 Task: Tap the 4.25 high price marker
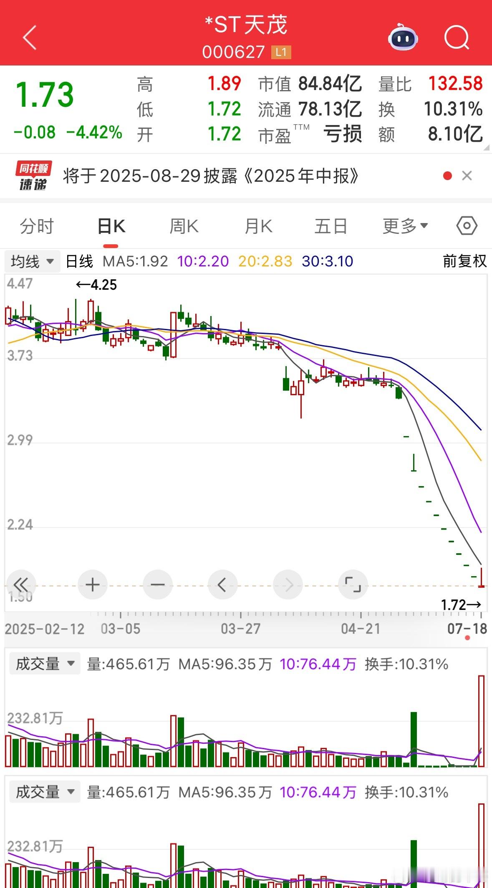click(96, 285)
